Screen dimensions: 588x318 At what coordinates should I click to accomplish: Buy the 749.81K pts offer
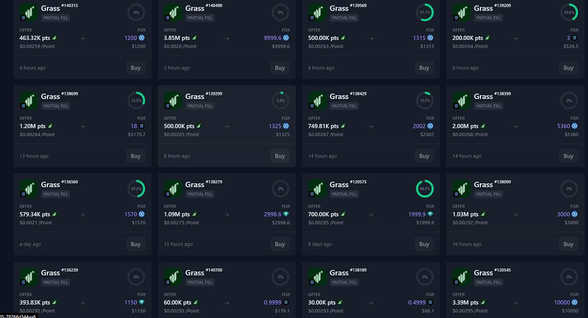424,156
